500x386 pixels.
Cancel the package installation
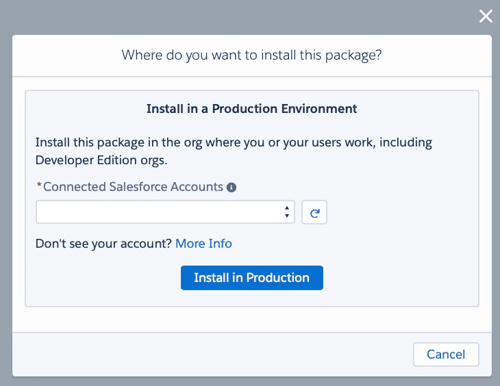446,355
